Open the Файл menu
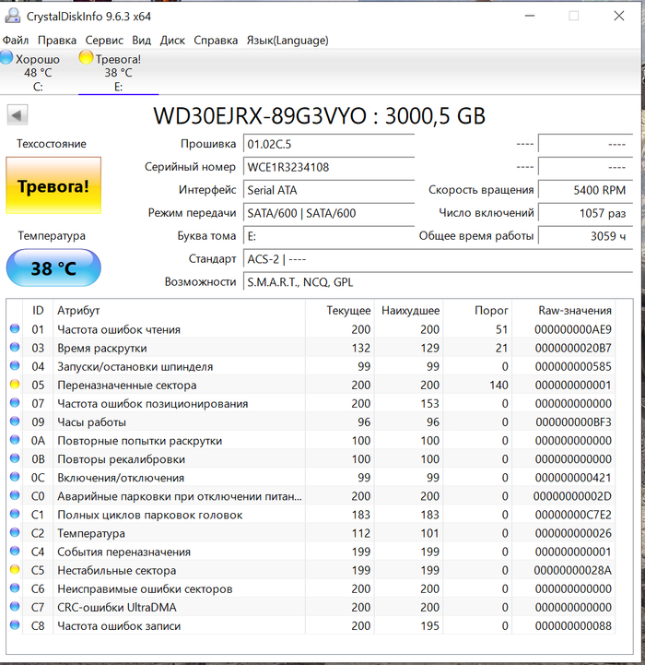This screenshot has width=645, height=665. [x=16, y=40]
